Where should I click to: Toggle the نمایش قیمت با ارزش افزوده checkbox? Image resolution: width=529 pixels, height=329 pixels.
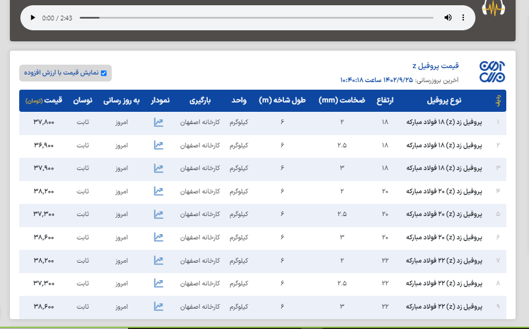[104, 73]
